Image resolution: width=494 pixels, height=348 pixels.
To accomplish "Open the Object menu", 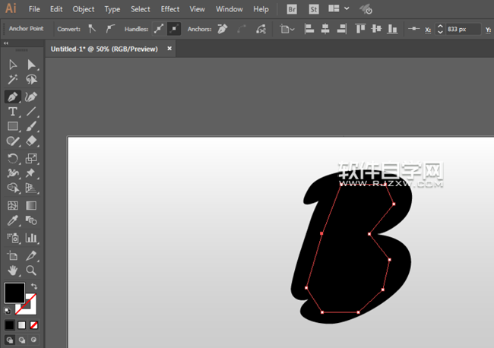I will coord(84,9).
